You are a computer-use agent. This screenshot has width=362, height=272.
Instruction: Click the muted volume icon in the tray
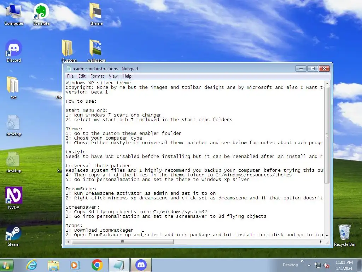click(x=326, y=265)
